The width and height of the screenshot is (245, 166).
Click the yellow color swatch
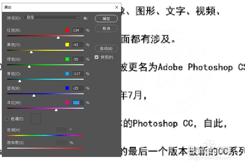coord(67,45)
